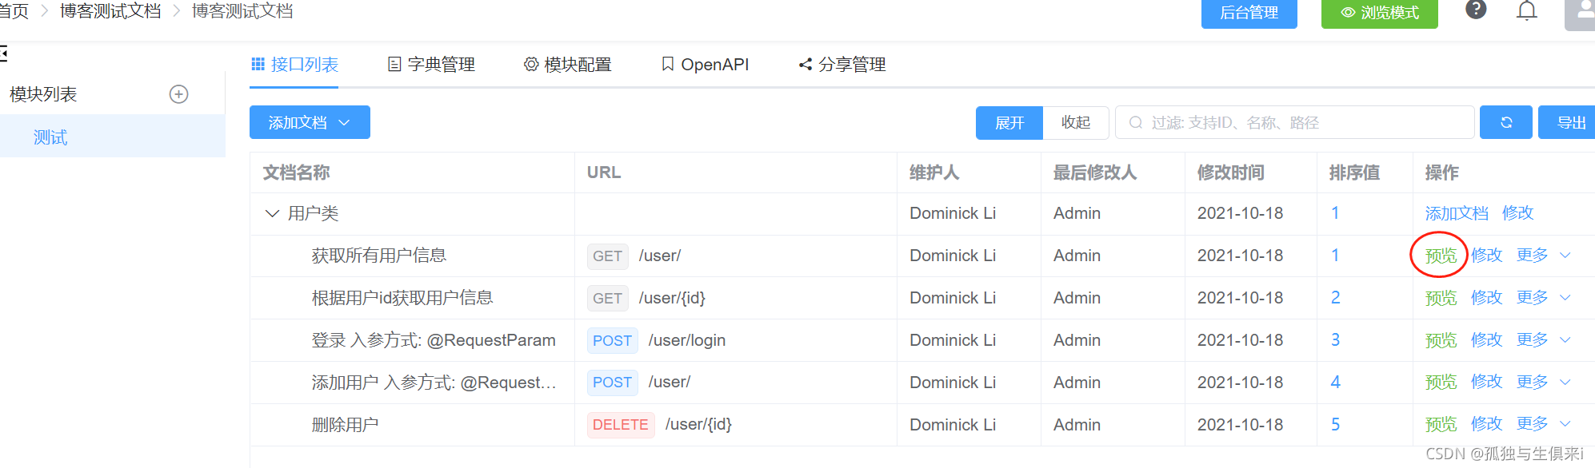Preview 获取所有用户信息 document
Viewport: 1595px width, 468px height.
[x=1441, y=256]
